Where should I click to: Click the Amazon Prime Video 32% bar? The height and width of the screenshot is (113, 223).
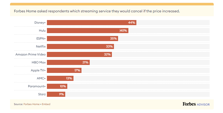[79, 54]
